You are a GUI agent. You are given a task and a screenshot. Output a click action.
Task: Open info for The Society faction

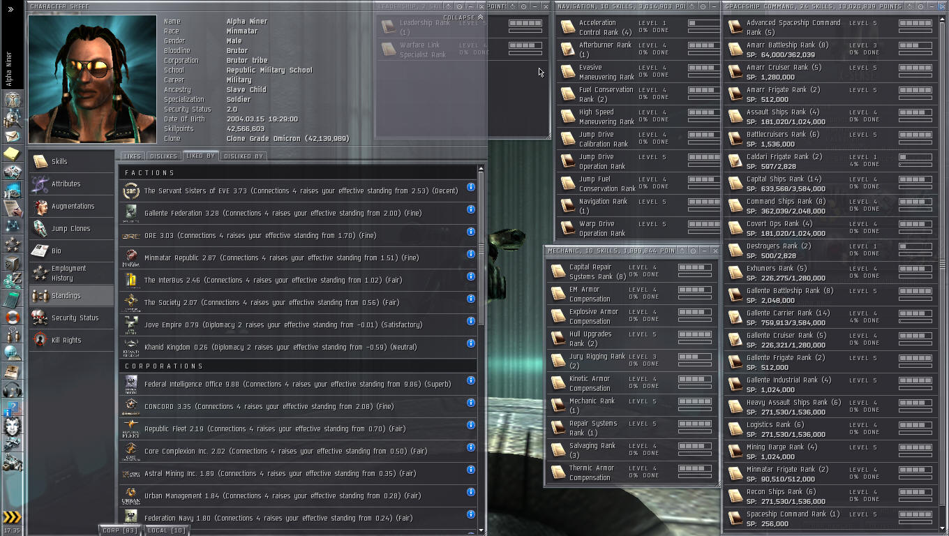point(471,299)
